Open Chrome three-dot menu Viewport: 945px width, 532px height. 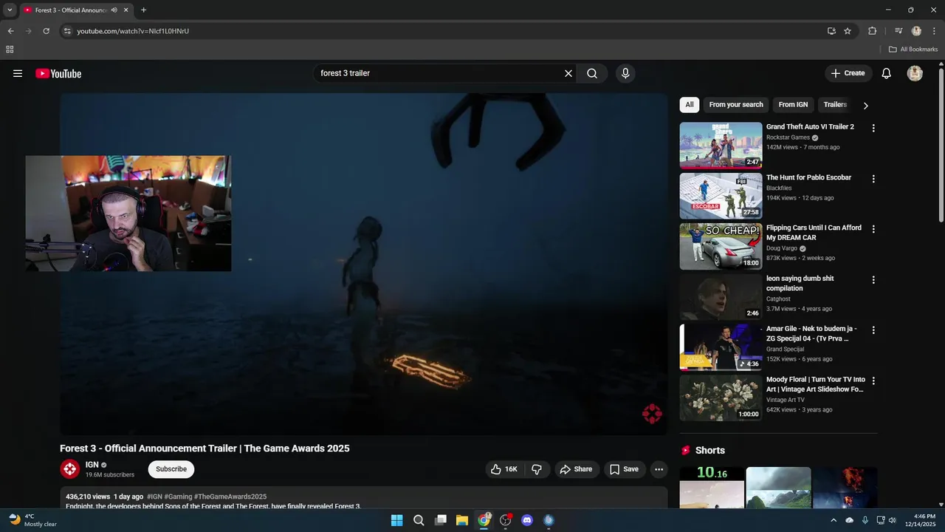[x=934, y=31]
